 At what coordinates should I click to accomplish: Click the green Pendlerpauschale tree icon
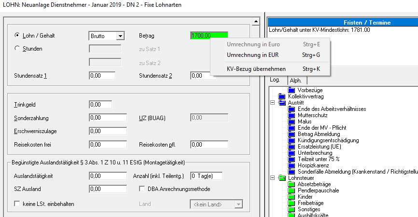[x=292, y=190]
